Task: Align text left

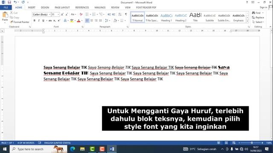Action: tap(87, 20)
